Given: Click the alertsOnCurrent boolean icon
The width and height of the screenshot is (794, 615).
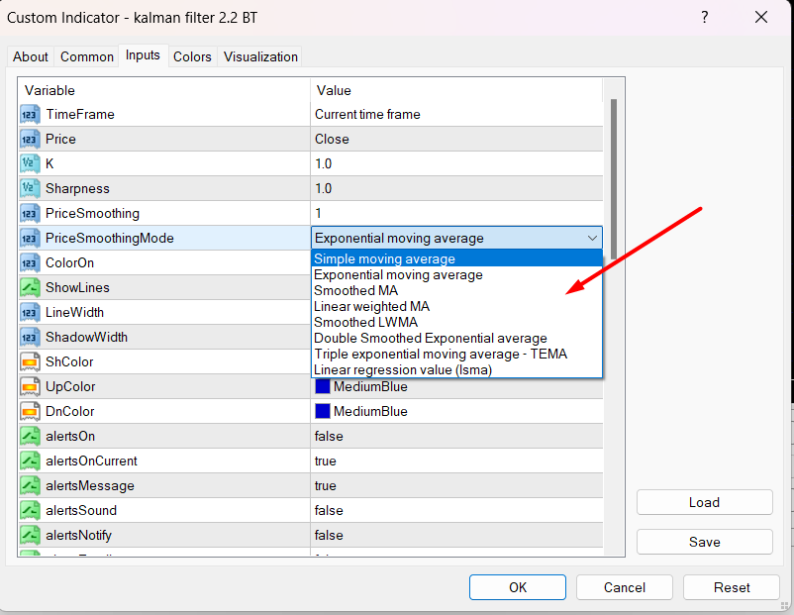Looking at the screenshot, I should coord(30,461).
